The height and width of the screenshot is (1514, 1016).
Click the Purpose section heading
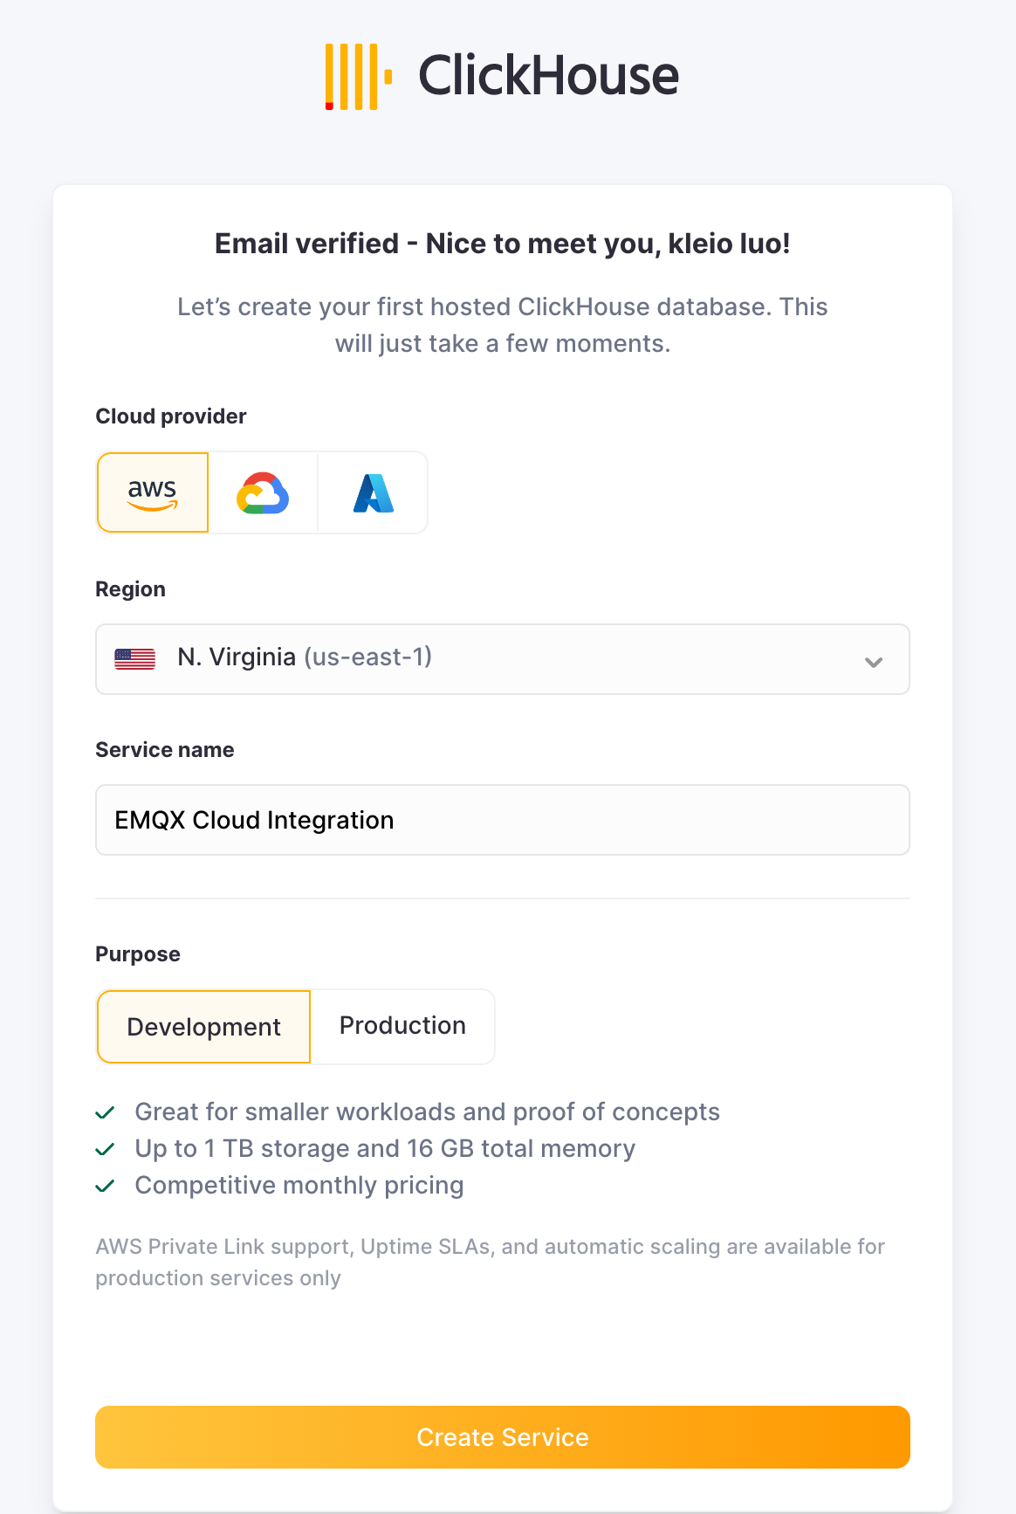137,953
